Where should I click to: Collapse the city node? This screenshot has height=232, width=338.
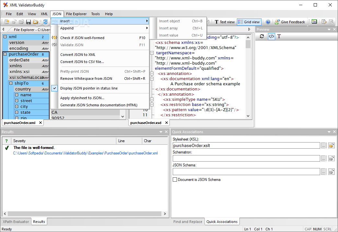coord(17,106)
